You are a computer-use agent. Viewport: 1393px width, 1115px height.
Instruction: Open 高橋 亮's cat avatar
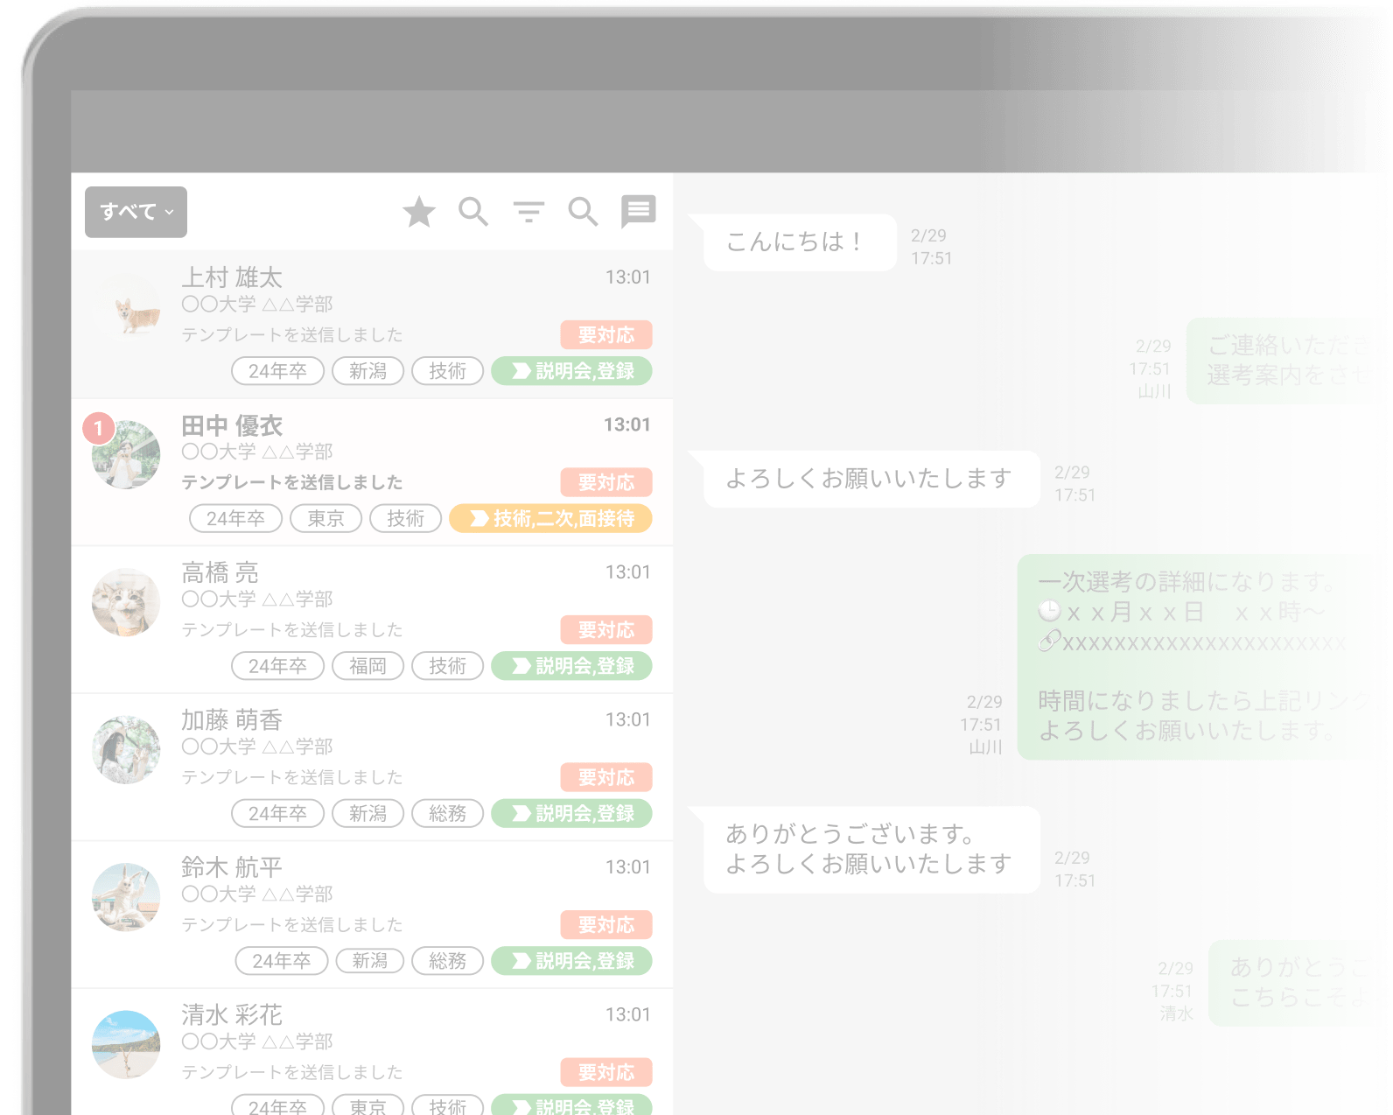(127, 602)
